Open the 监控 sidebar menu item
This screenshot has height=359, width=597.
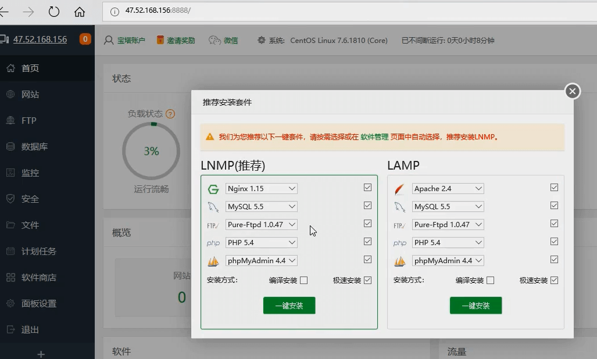[47, 173]
